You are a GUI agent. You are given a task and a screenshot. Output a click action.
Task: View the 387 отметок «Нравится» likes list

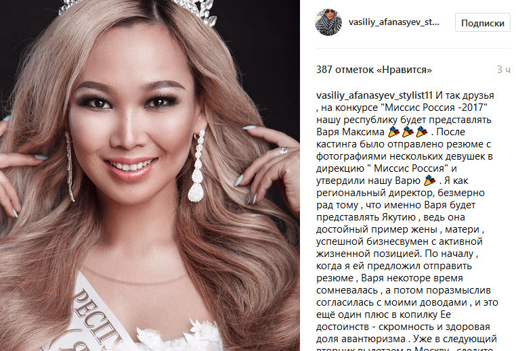point(374,70)
